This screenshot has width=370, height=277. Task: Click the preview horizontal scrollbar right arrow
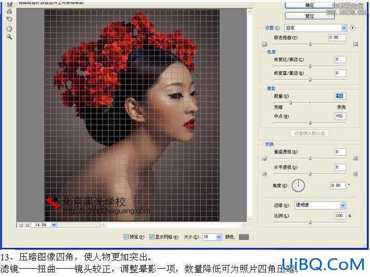[x=244, y=225]
